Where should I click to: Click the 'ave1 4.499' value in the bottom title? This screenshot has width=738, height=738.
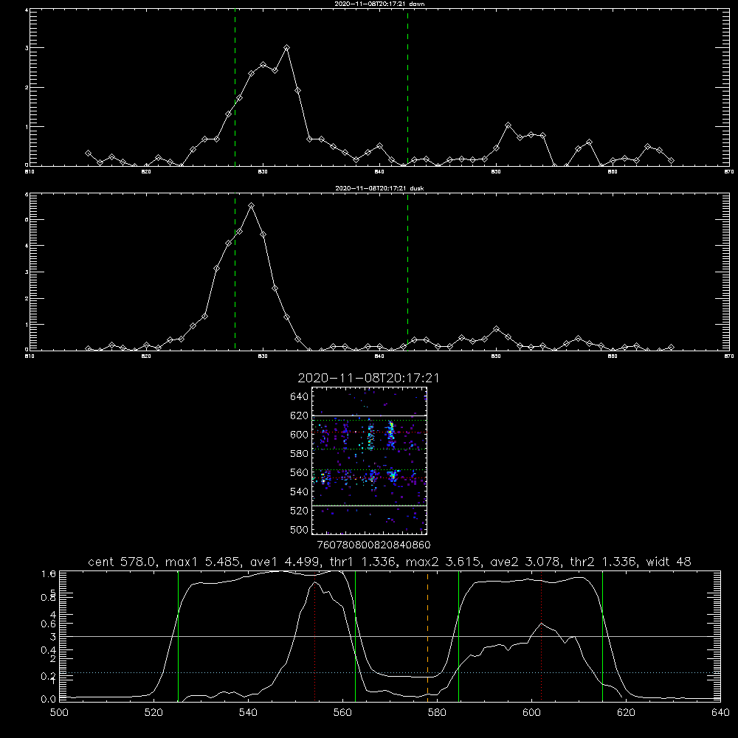click(284, 562)
